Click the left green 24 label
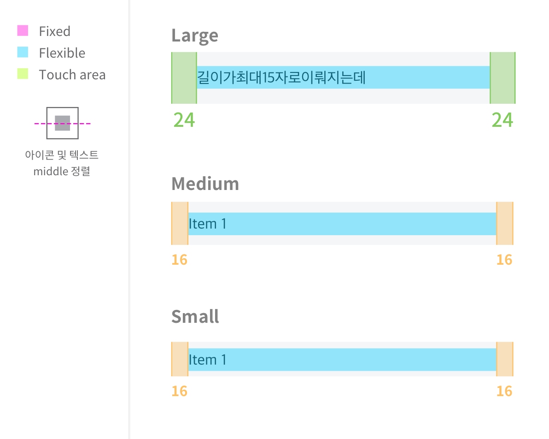 click(x=184, y=120)
